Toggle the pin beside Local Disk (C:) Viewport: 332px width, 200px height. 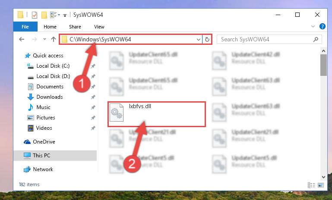coord(93,66)
